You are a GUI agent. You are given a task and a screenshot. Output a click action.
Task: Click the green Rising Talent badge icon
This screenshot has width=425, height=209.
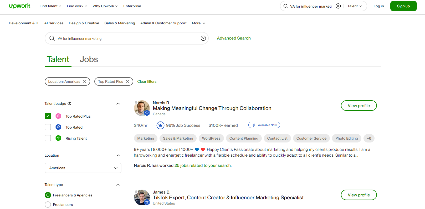[x=58, y=138]
